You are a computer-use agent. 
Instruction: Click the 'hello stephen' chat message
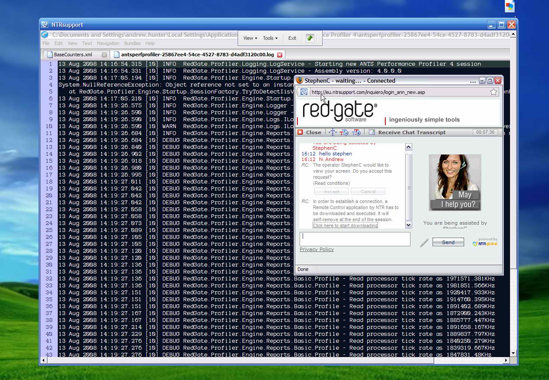coord(336,154)
